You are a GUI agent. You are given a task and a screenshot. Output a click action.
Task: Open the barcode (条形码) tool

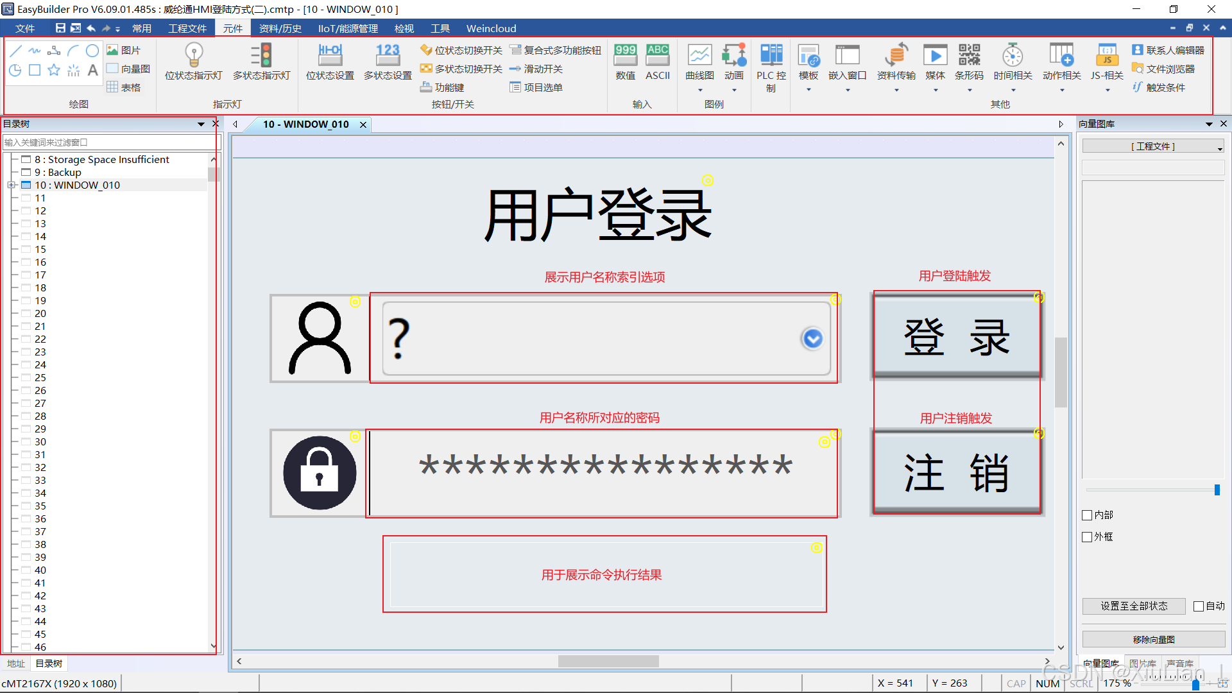pyautogui.click(x=969, y=55)
